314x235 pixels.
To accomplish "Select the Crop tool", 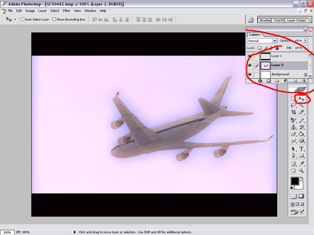I will (293, 112).
